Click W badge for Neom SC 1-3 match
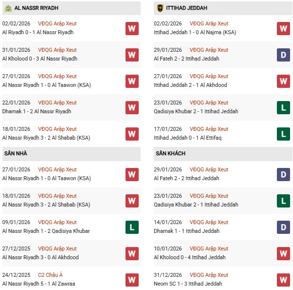This screenshot has width=293, height=290. click(283, 280)
